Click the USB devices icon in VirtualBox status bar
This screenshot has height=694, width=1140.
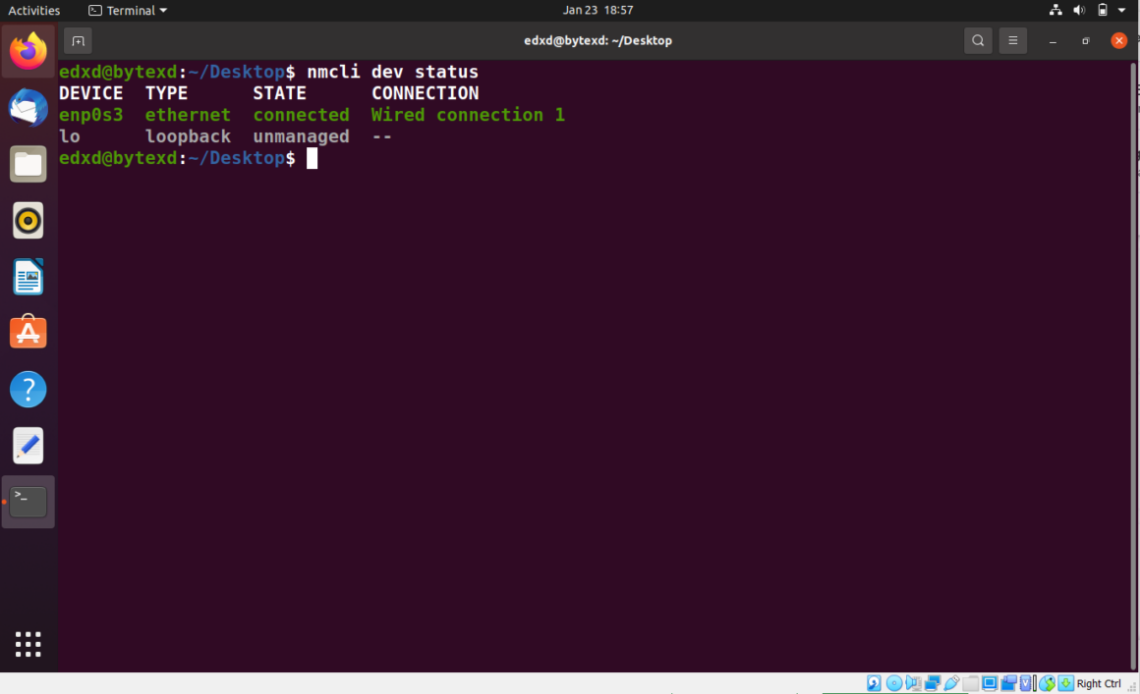coord(951,682)
